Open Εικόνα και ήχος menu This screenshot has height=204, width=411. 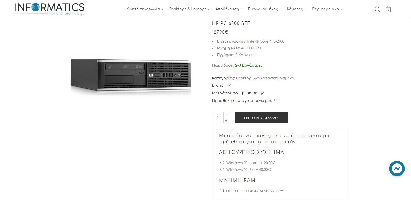coord(265,9)
